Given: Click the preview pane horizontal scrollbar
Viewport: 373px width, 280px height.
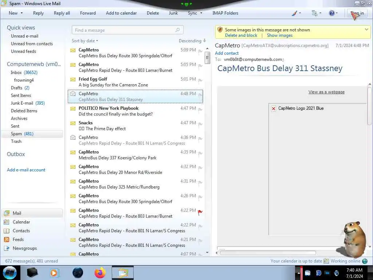Looking at the screenshot, I should [x=268, y=253].
